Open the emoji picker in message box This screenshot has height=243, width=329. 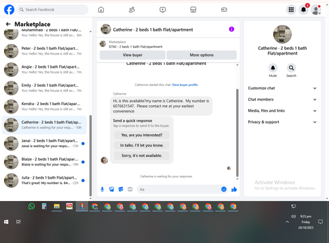pyautogui.click(x=224, y=189)
